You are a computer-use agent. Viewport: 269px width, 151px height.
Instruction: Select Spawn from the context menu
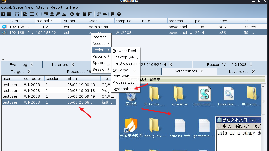(x=101, y=63)
